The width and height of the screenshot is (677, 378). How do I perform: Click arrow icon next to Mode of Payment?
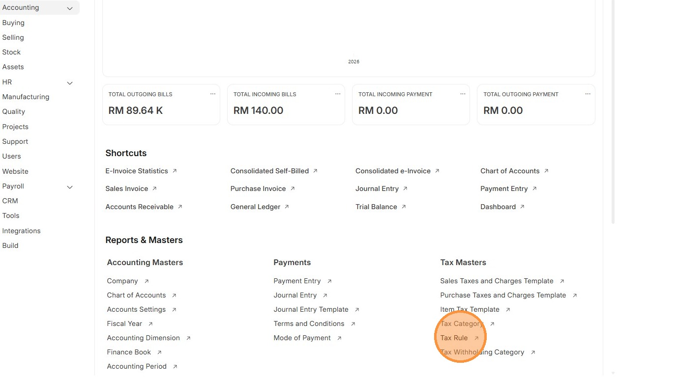coord(339,338)
